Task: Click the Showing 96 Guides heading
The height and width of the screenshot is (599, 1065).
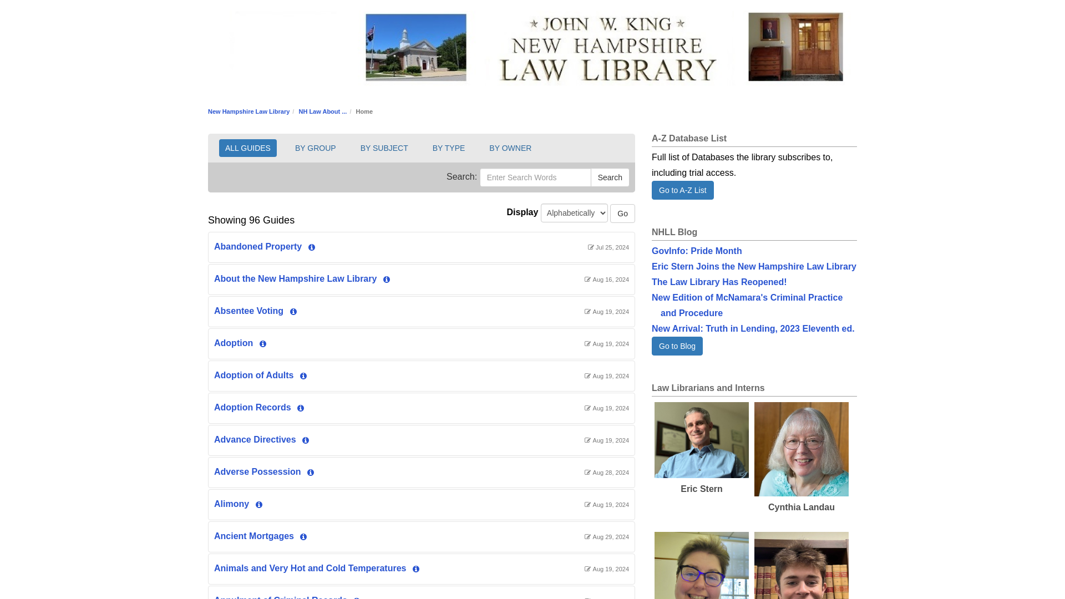Action: coord(251,220)
